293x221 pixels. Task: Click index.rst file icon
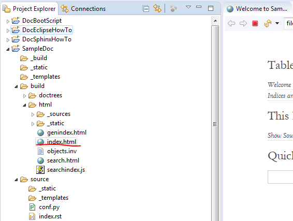pyautogui.click(x=32, y=216)
